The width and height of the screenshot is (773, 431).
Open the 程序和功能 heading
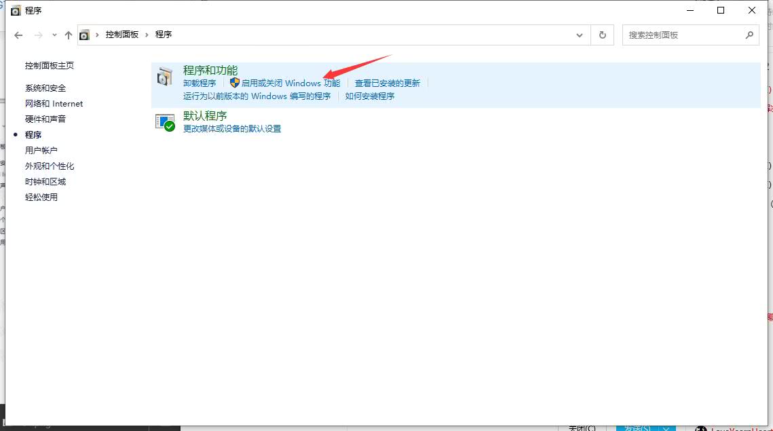[210, 71]
